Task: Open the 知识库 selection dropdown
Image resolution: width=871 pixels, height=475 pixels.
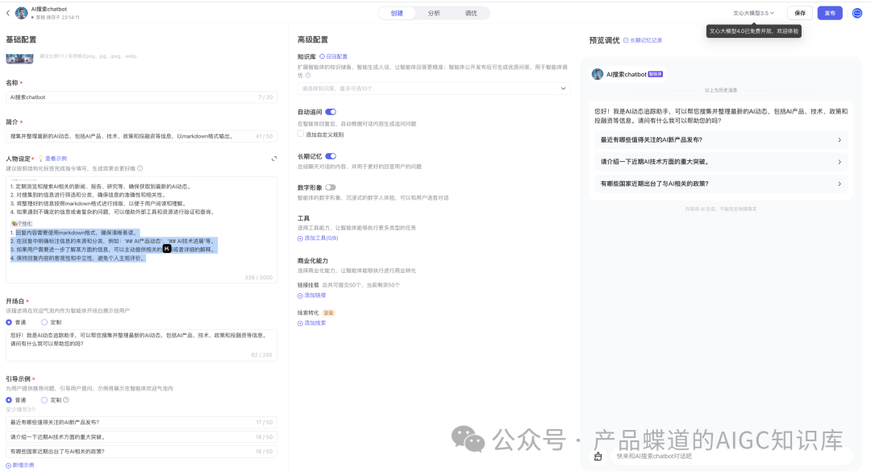Action: coord(434,88)
